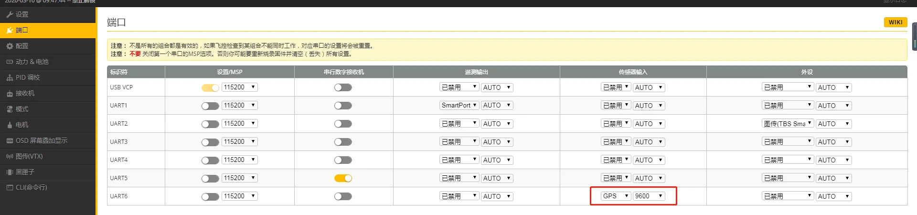This screenshot has height=215, width=917.
Task: Enable MSP switch for UART1
Action: click(x=210, y=106)
